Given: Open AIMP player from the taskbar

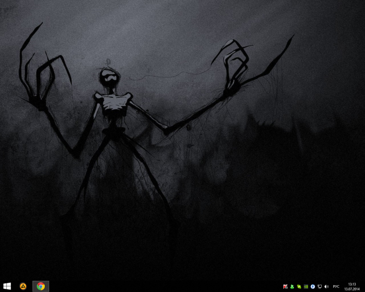Looking at the screenshot, I should coord(23,286).
